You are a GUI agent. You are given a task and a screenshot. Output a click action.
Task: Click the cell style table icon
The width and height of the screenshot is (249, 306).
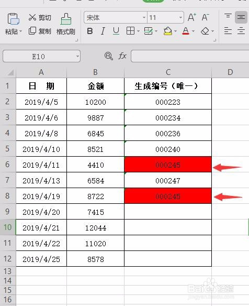(148, 31)
